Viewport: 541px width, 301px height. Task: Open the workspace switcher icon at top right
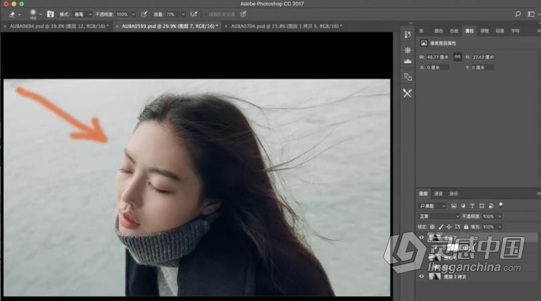click(x=531, y=14)
